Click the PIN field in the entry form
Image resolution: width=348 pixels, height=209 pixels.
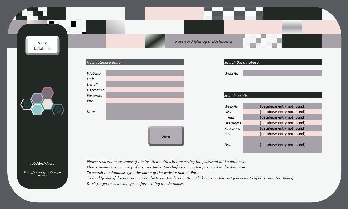click(144, 101)
